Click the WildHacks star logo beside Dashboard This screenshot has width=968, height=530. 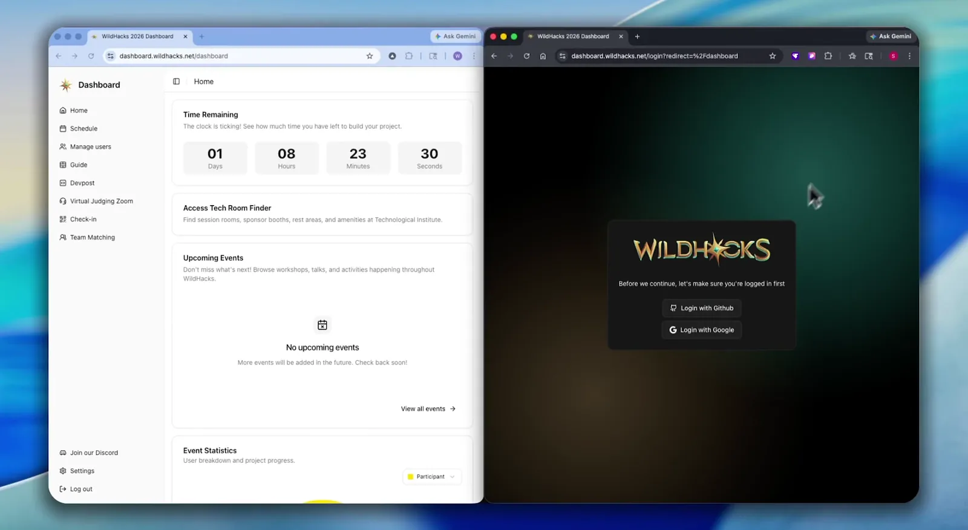click(x=65, y=85)
